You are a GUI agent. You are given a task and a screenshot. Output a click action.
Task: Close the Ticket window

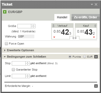pos(96,4)
